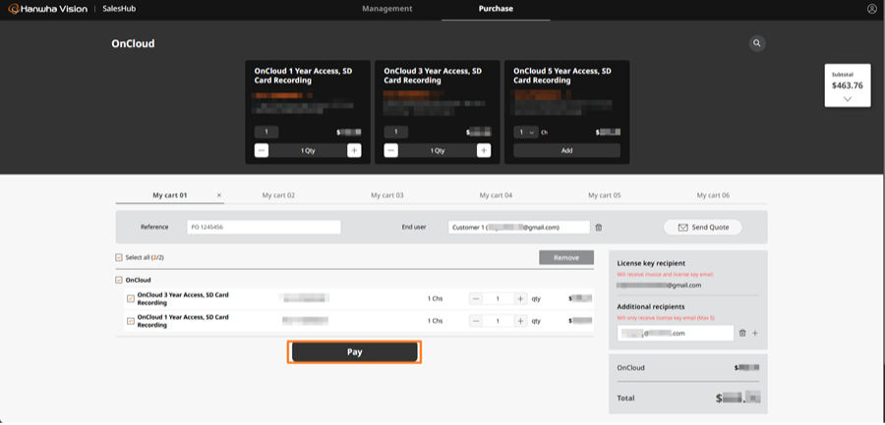
Task: Open the Management tab
Action: coord(387,9)
